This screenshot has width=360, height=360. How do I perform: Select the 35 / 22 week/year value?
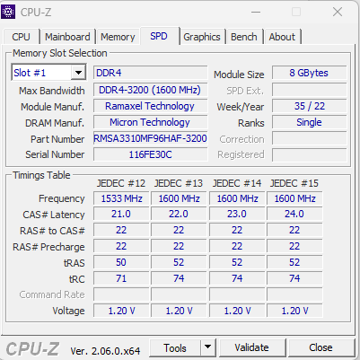pos(309,106)
